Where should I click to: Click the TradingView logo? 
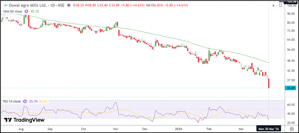tap(24, 120)
